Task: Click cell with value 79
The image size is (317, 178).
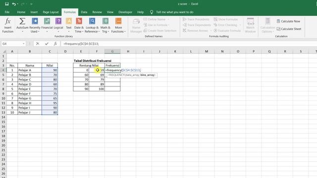Action: click(x=97, y=80)
